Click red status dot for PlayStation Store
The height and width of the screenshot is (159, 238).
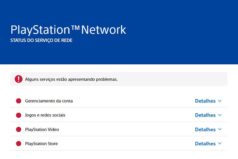(19, 143)
